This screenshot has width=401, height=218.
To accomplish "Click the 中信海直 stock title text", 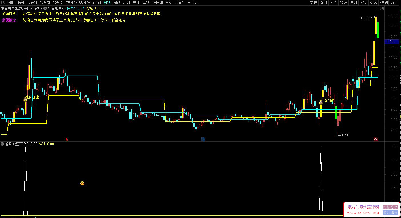I will (8, 8).
